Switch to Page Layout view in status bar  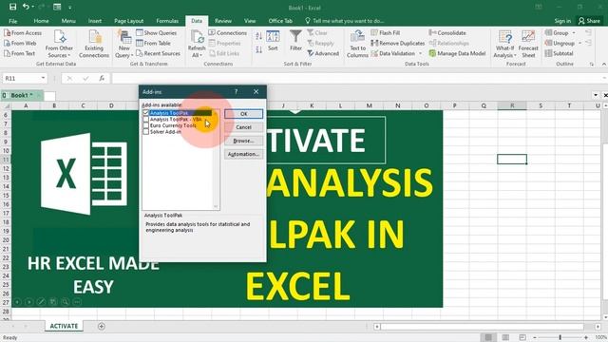pyautogui.click(x=505, y=337)
